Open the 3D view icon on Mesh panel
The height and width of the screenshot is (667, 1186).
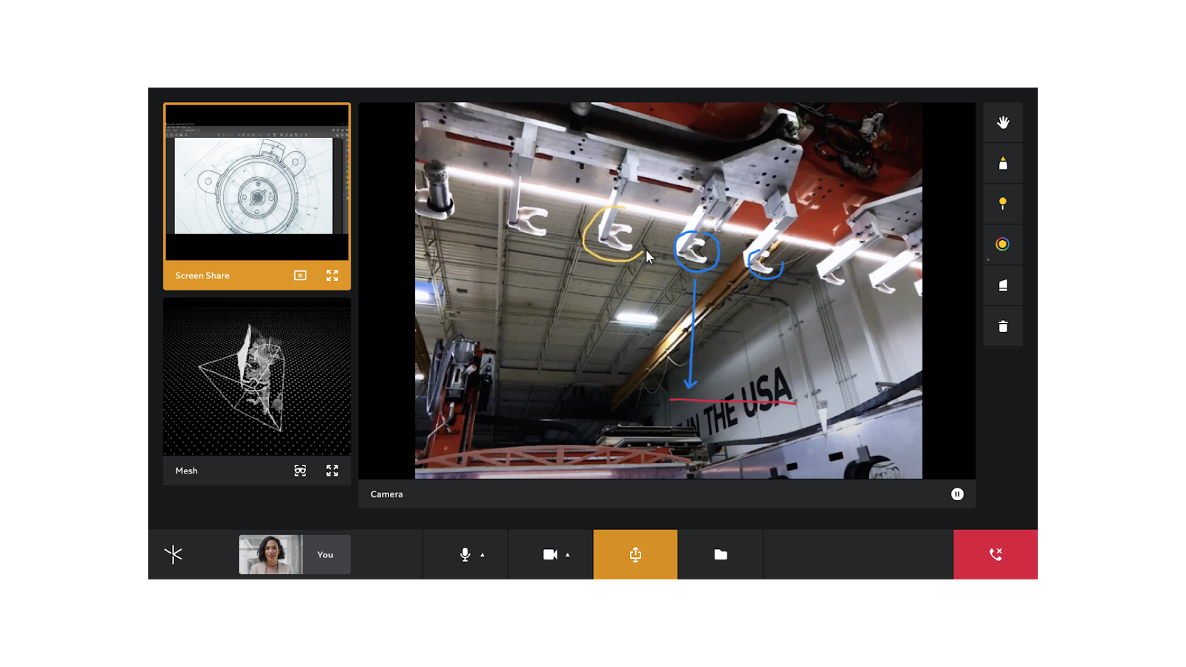click(299, 470)
